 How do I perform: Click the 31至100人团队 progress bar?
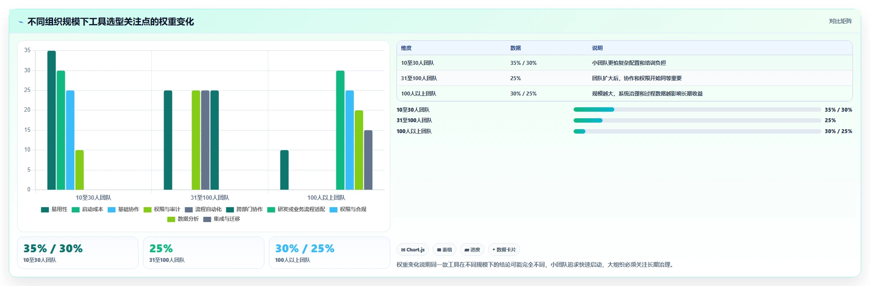pos(697,120)
